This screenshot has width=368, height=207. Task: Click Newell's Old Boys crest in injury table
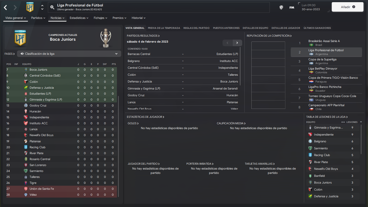point(310,169)
